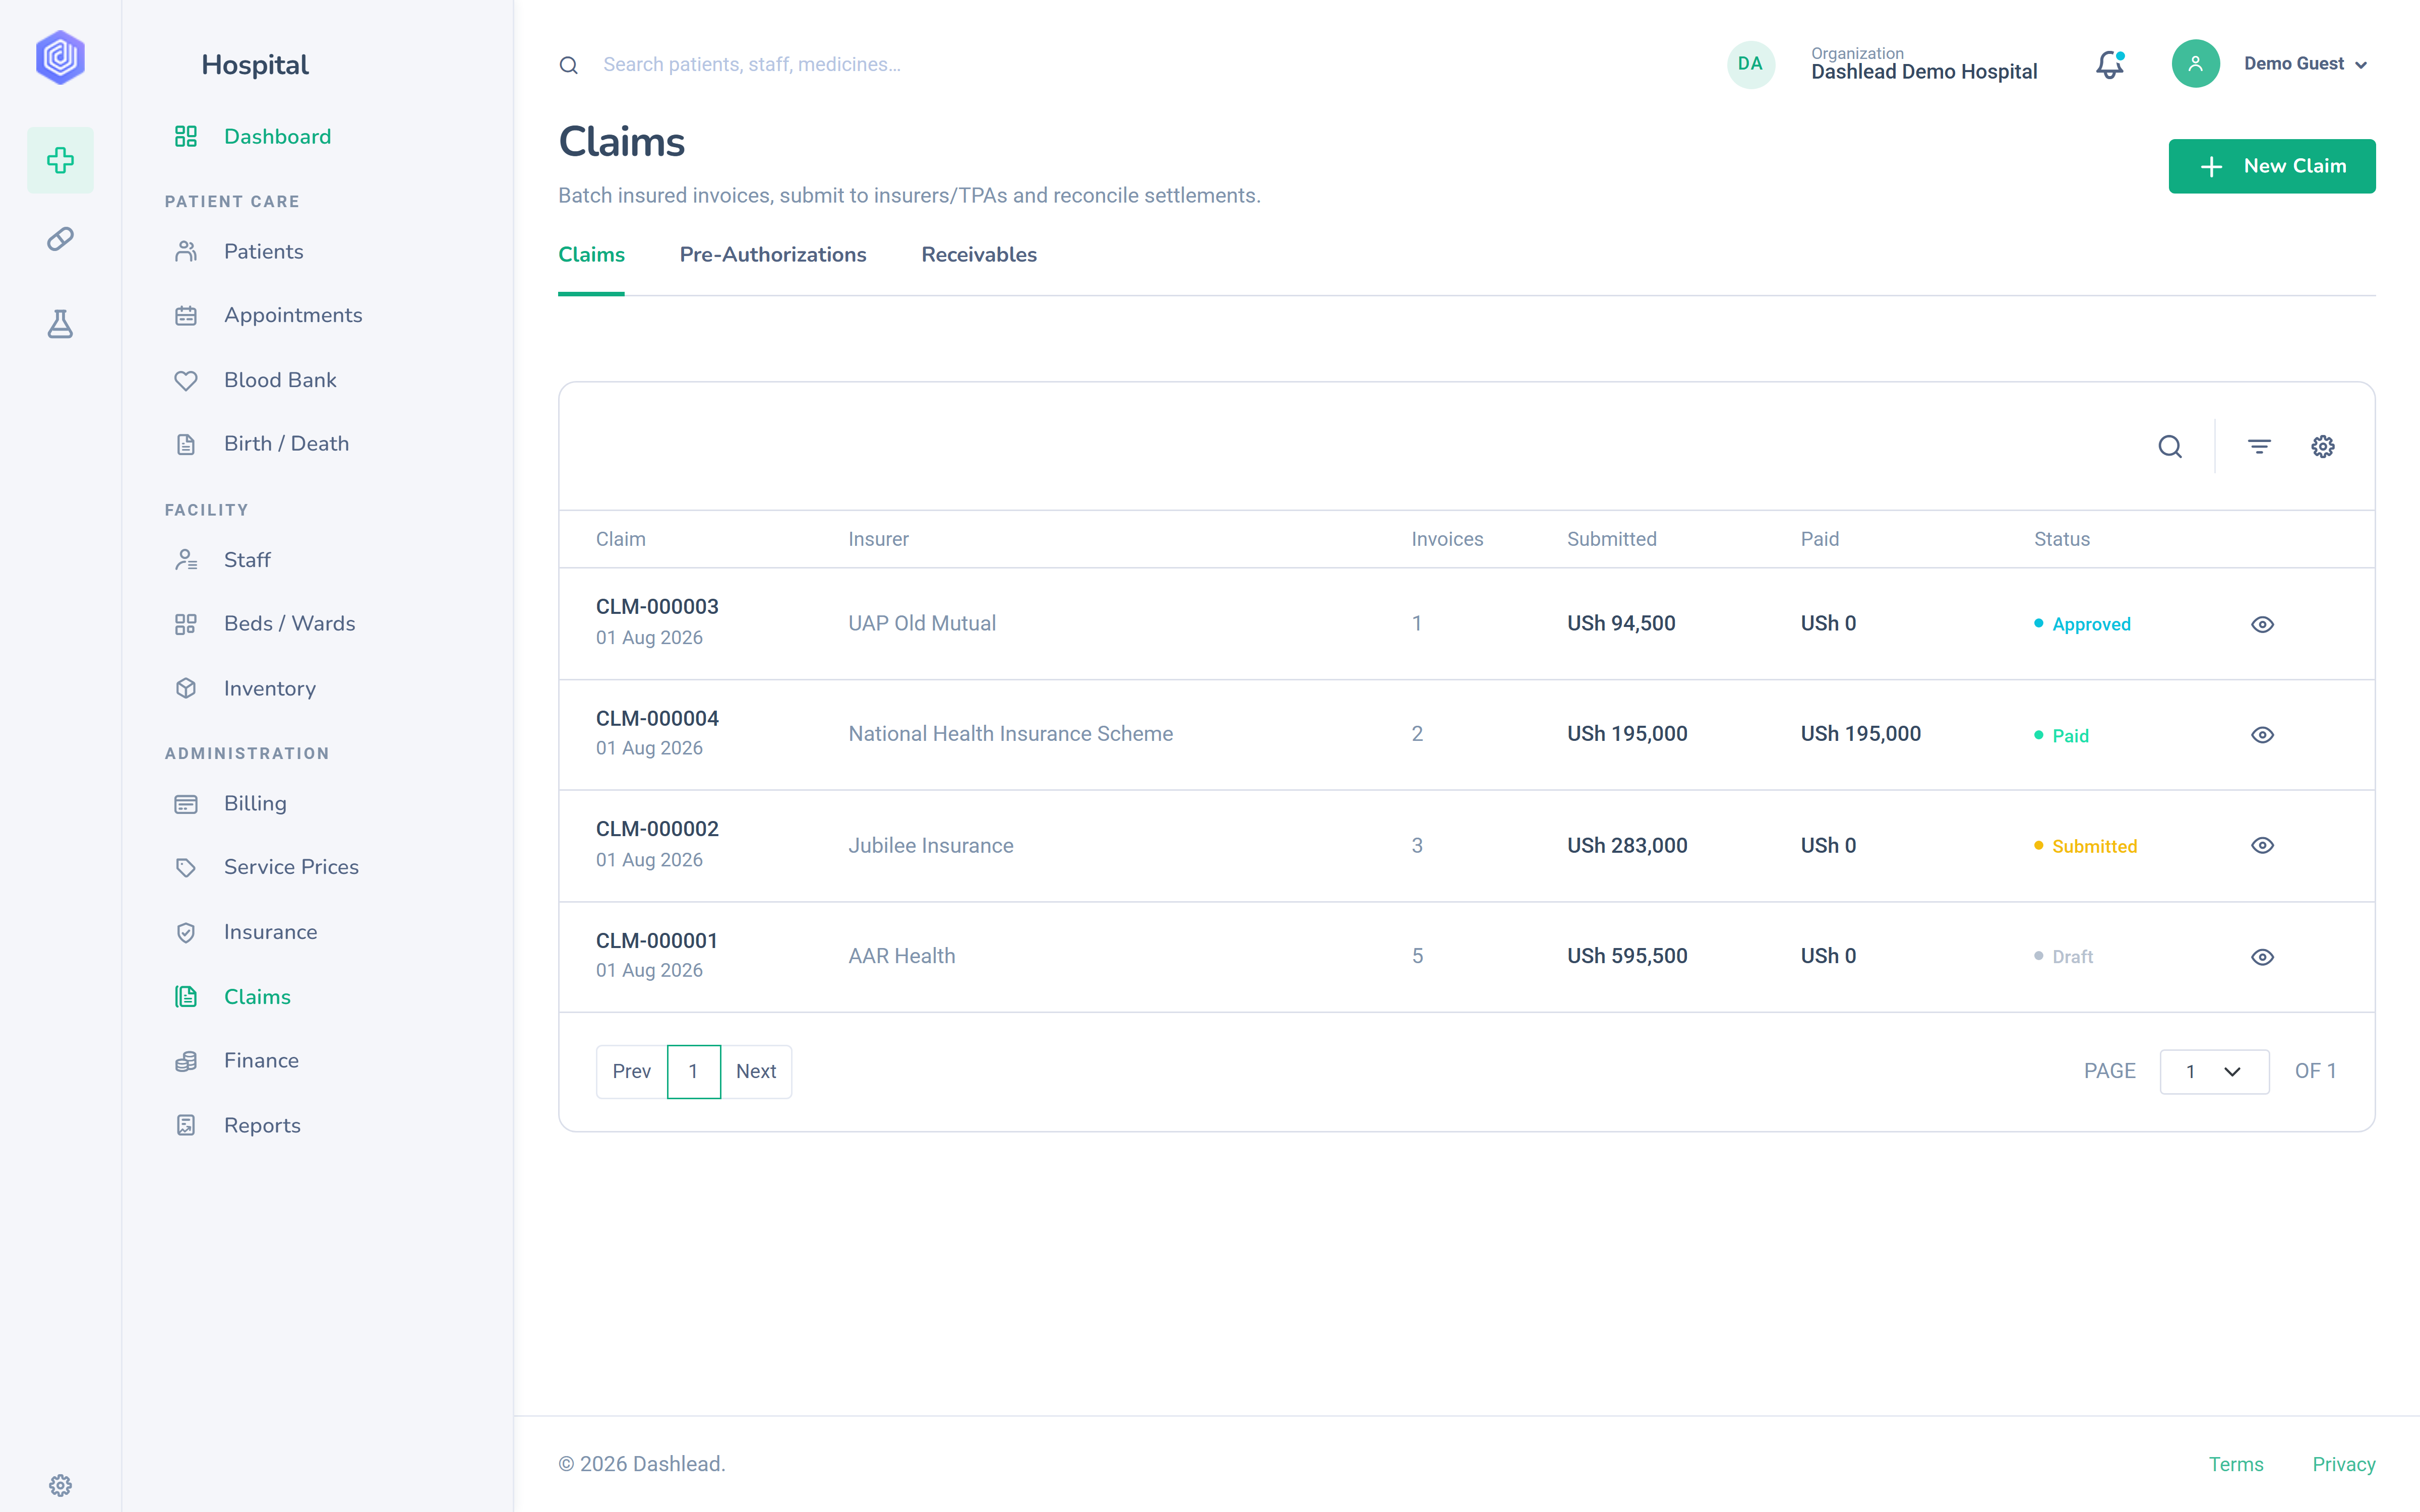The width and height of the screenshot is (2420, 1512).
Task: Click insurer National Health Insurance Scheme
Action: click(1010, 734)
